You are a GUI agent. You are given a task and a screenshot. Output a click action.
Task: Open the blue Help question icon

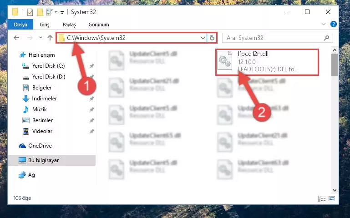coord(333,24)
